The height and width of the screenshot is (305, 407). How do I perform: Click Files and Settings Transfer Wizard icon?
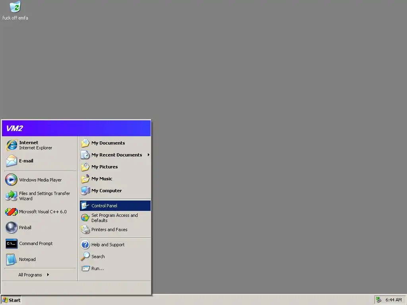point(12,196)
